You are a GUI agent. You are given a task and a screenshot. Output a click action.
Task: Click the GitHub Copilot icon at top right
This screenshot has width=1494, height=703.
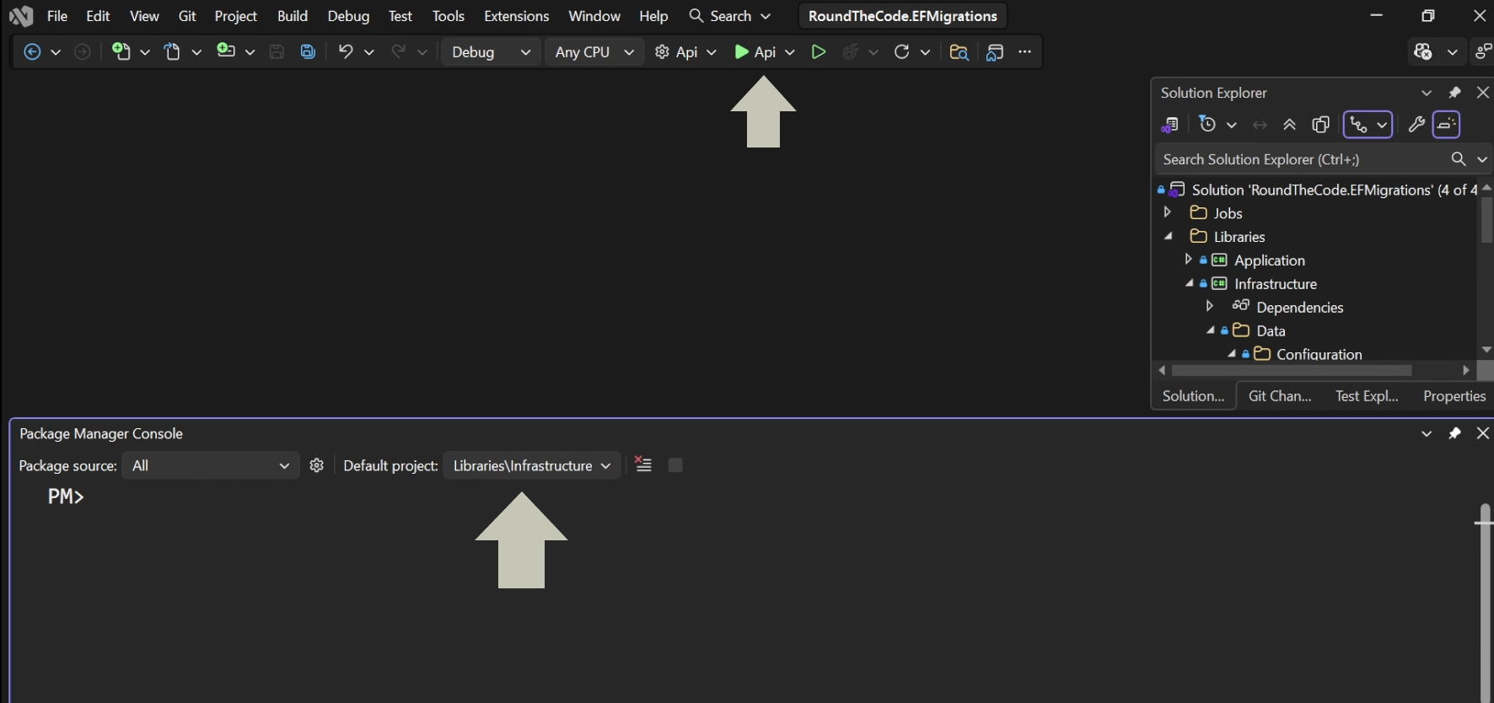[x=1423, y=52]
